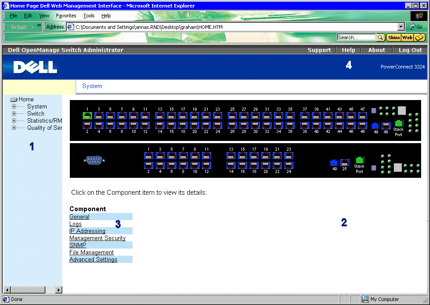Open the Back button history dropdown arrow
This screenshot has width=430, height=305.
tap(32, 27)
